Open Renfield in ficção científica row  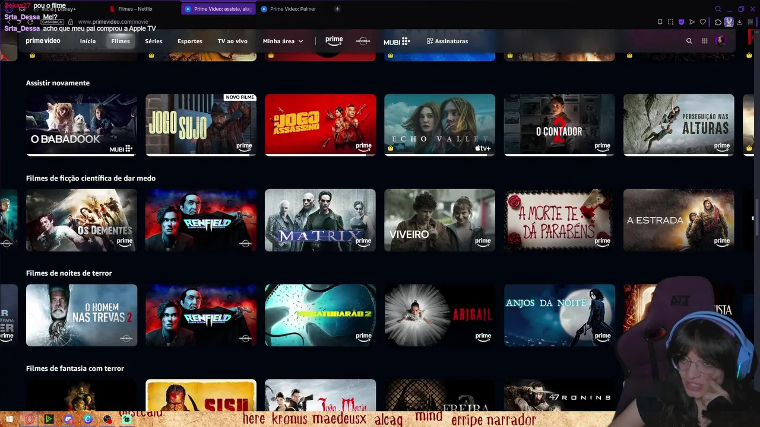point(201,220)
